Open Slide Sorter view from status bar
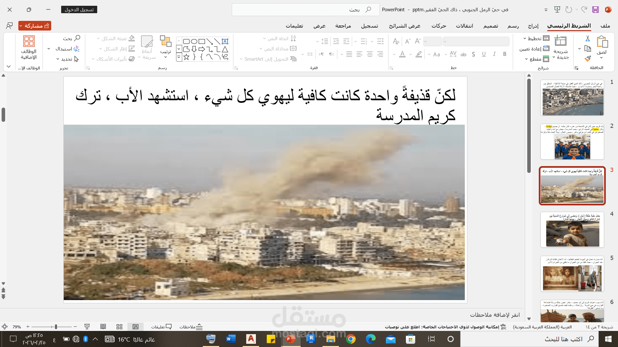 tap(119, 327)
